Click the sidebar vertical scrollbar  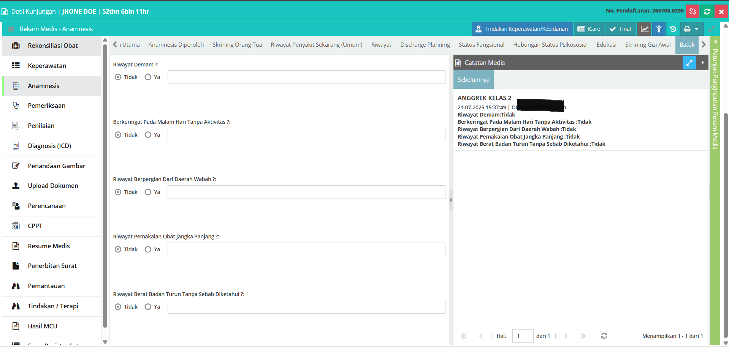point(105,186)
